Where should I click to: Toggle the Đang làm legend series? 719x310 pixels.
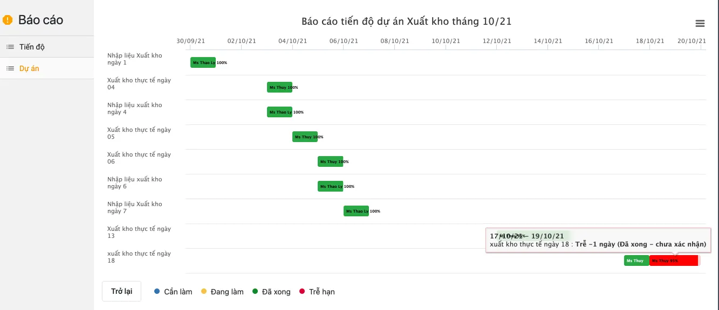pyautogui.click(x=222, y=292)
